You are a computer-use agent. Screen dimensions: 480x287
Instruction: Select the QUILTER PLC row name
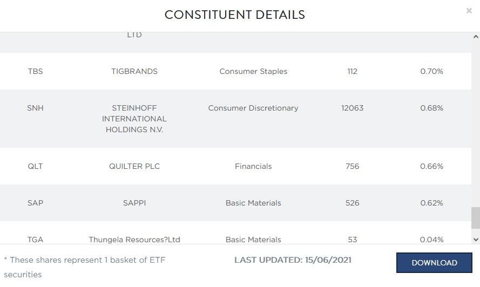134,166
